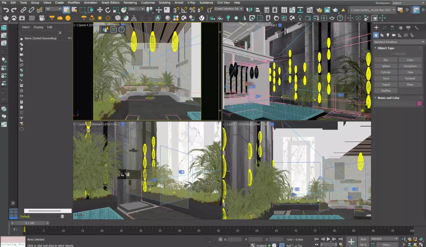426x247 pixels.
Task: Click the 0 / 100 time slider
Action: 30,223
